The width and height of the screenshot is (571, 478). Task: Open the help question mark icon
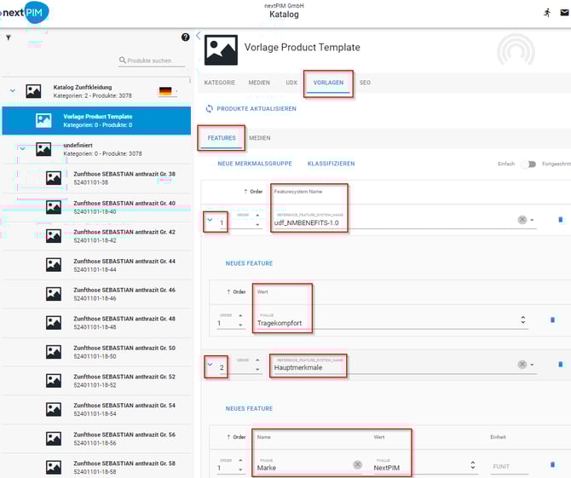[x=185, y=37]
